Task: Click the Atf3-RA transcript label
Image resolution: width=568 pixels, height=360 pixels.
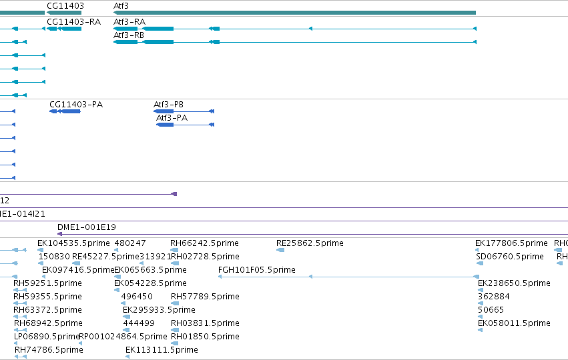Action: coord(129,22)
